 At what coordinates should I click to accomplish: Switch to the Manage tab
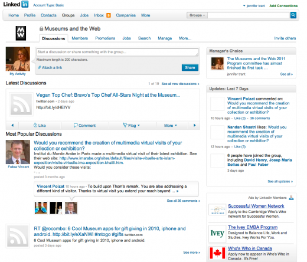(x=165, y=38)
